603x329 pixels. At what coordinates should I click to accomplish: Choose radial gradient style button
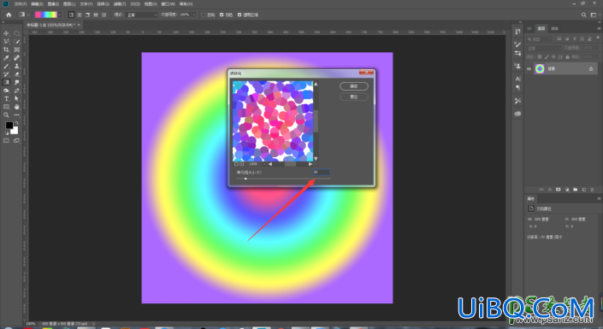pyautogui.click(x=80, y=15)
